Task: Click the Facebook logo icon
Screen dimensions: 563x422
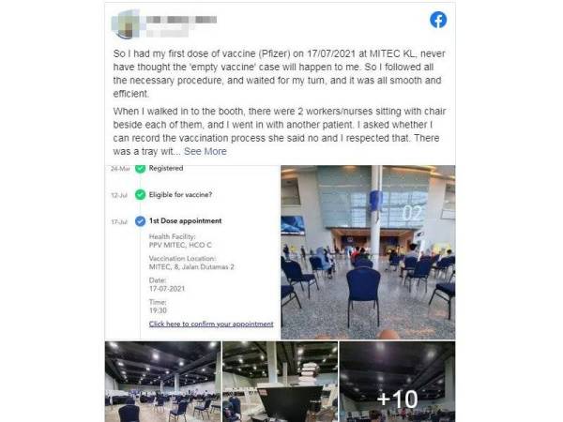Action: (438, 20)
